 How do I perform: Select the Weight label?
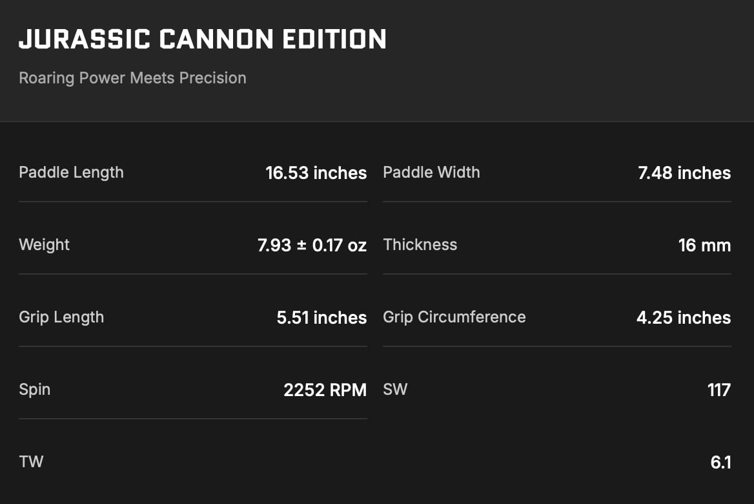(x=44, y=245)
